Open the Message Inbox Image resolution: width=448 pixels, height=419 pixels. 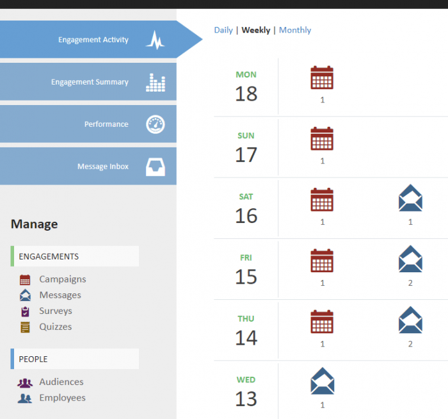tap(88, 166)
